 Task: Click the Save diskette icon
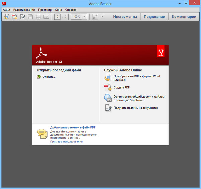click(x=30, y=17)
